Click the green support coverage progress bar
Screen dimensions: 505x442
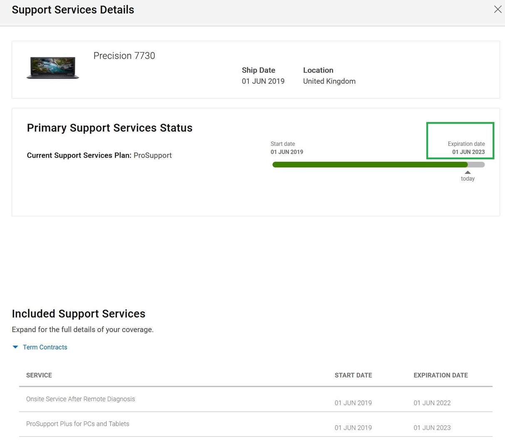pos(370,165)
